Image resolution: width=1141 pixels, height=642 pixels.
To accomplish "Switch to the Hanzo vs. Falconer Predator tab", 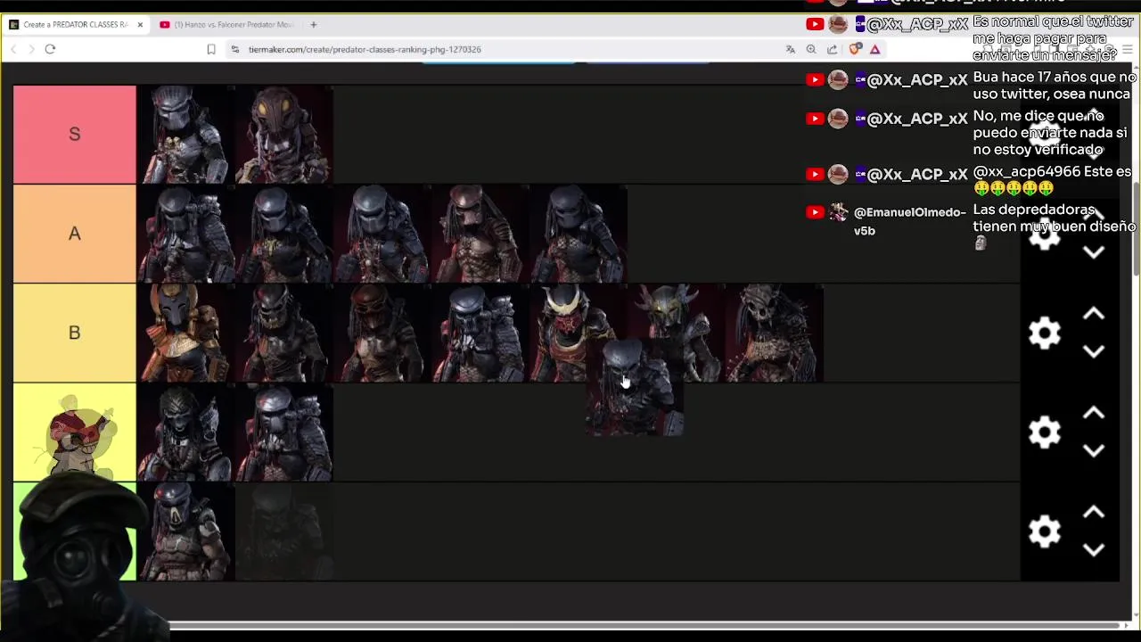I will pyautogui.click(x=226, y=24).
